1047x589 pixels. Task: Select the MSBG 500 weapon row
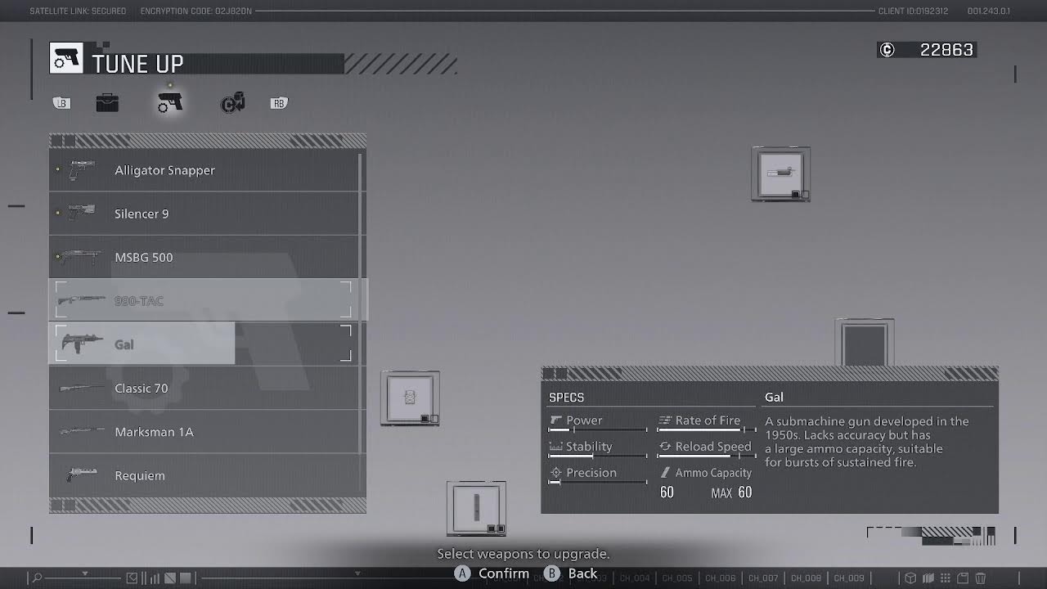[x=204, y=257]
